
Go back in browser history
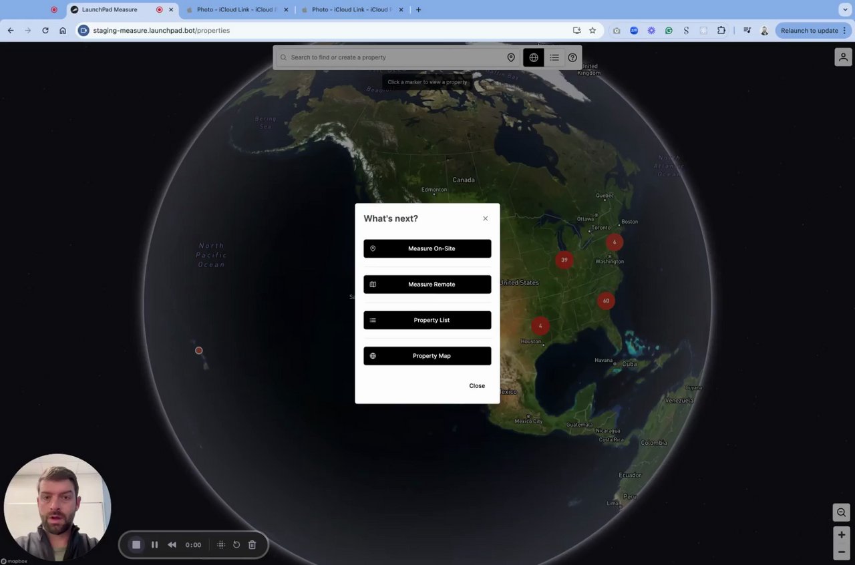coord(11,31)
